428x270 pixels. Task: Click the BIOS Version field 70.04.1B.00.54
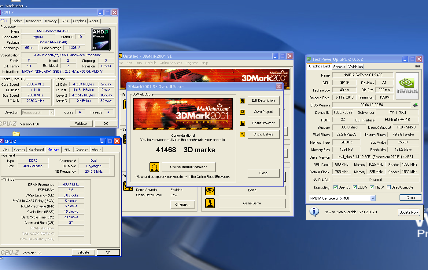click(x=371, y=105)
